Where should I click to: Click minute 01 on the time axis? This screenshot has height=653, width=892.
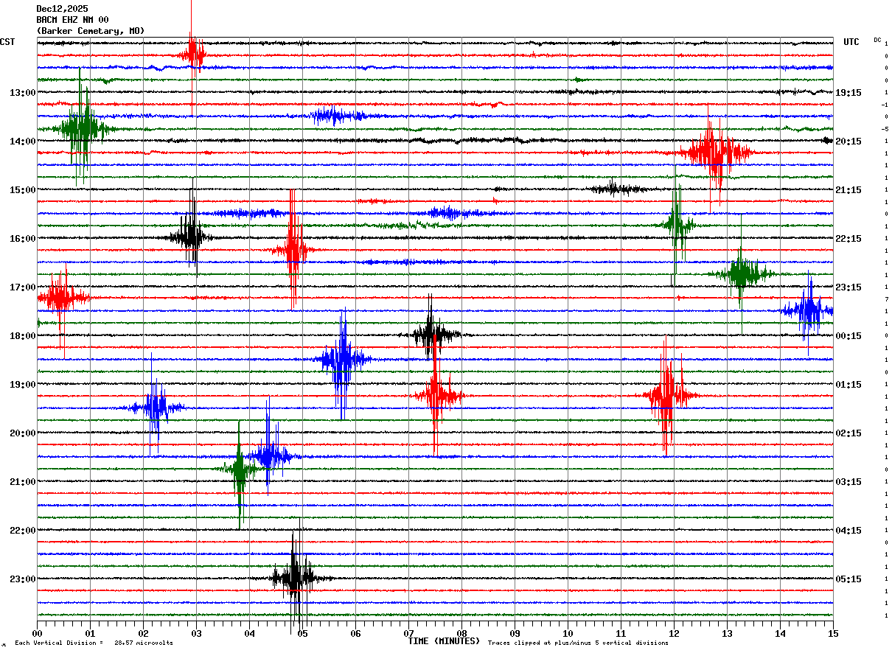click(x=90, y=633)
